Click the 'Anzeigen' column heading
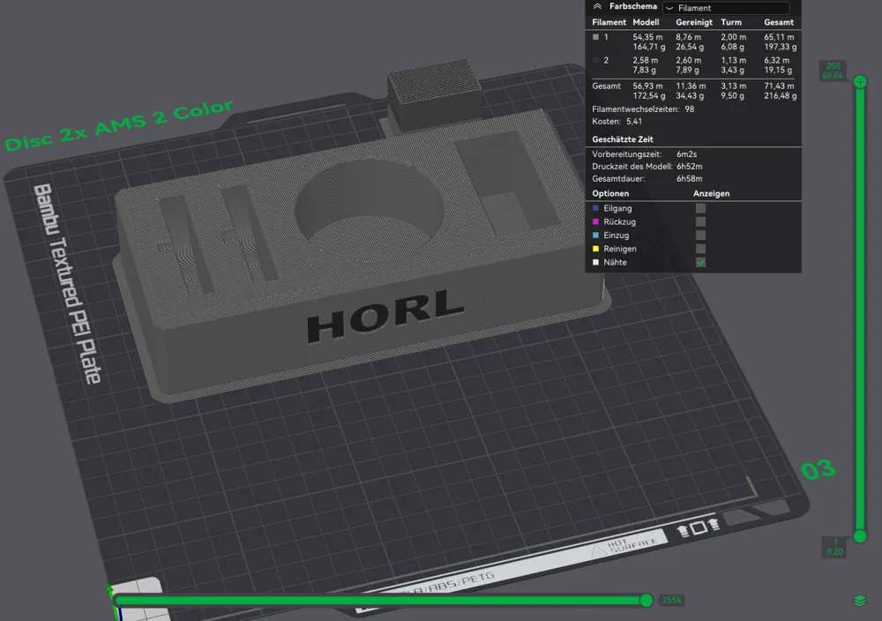This screenshot has height=621, width=882. point(712,193)
